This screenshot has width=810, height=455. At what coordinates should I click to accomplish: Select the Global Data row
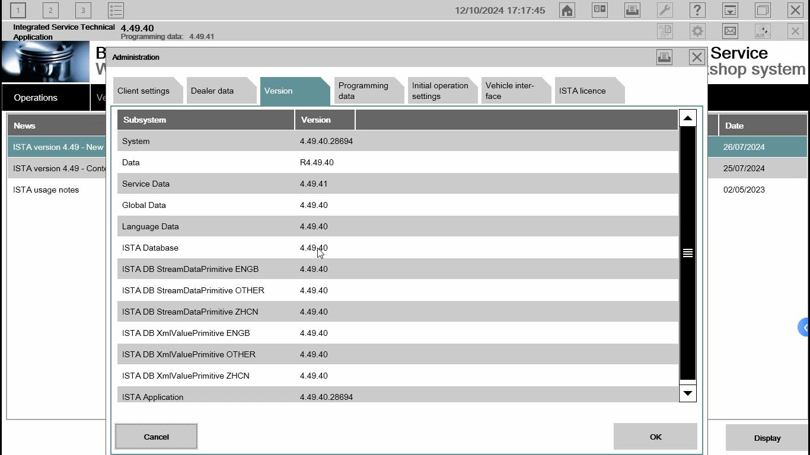coord(398,205)
